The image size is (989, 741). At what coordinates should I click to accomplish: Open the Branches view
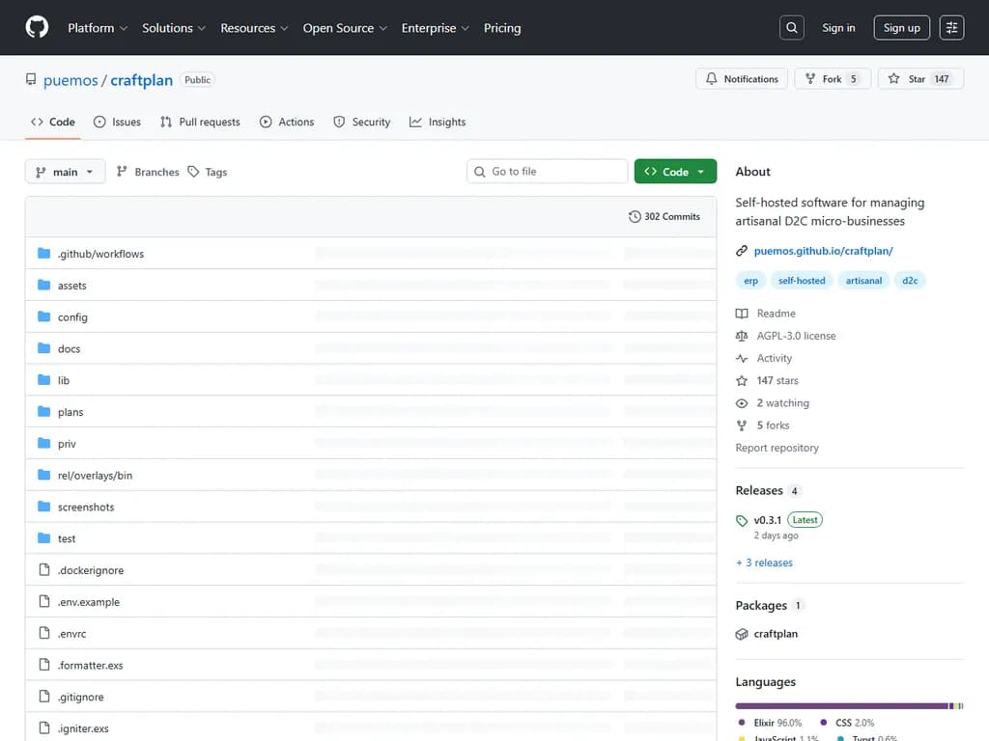click(x=147, y=171)
